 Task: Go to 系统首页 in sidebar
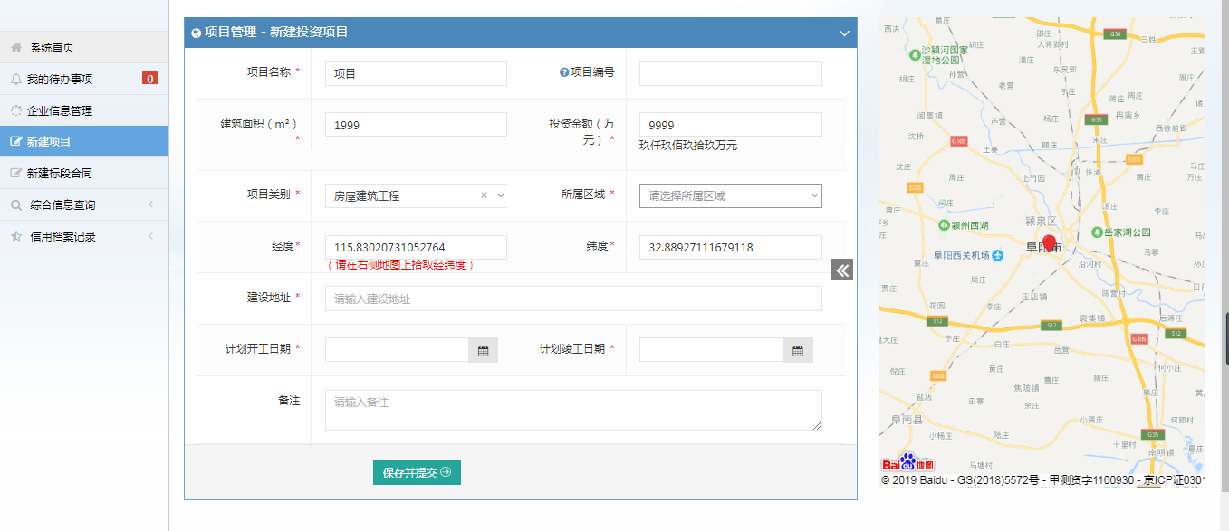[x=52, y=48]
